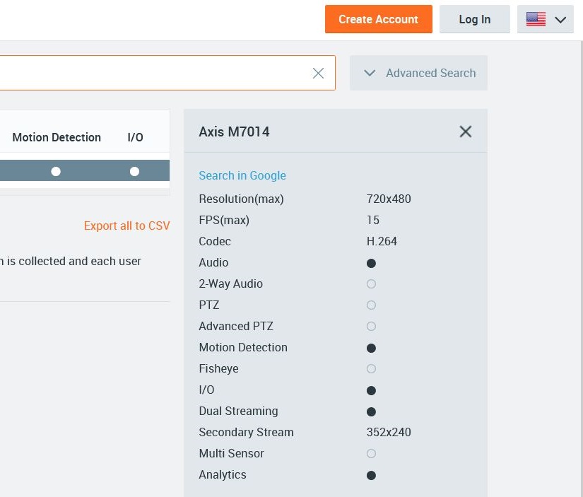Image resolution: width=583 pixels, height=497 pixels.
Task: Click the empty Fisheye indicator circle
Action: 371,369
